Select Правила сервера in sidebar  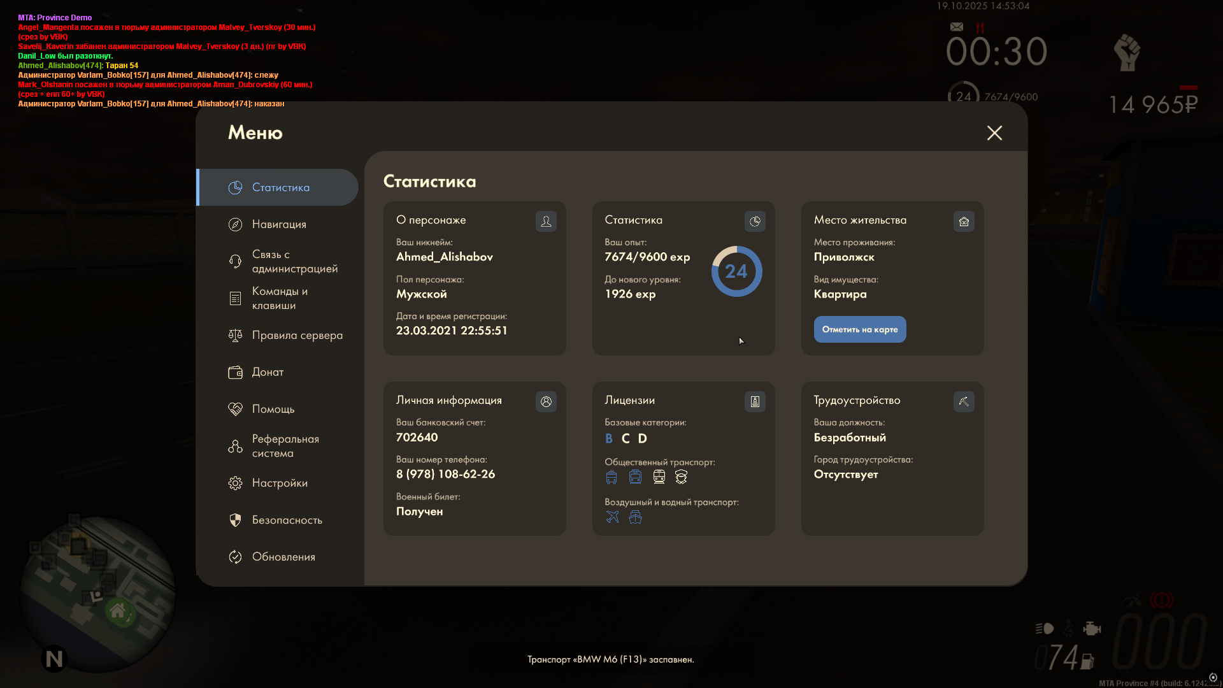297,335
